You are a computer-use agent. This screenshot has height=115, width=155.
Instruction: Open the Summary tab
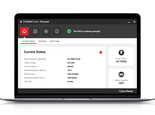pos(42,41)
